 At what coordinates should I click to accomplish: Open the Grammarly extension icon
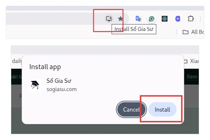click(152, 19)
